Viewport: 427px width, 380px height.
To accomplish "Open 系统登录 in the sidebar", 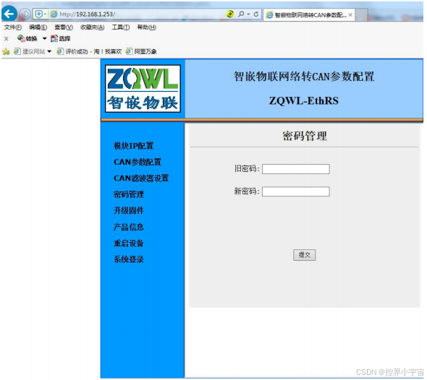I will [x=129, y=259].
